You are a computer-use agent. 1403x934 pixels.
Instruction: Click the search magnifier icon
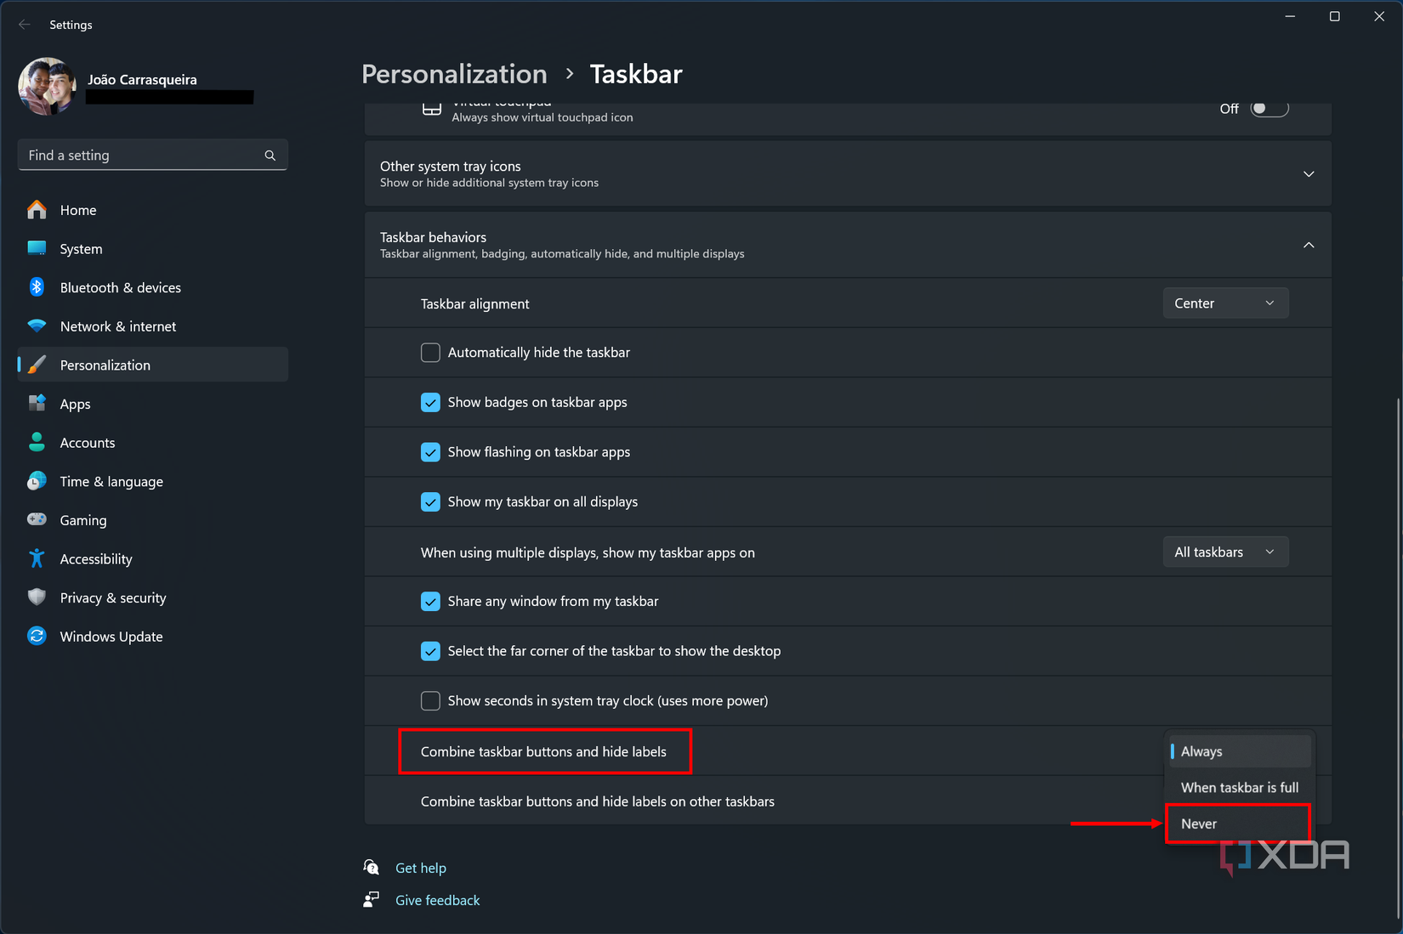click(270, 156)
